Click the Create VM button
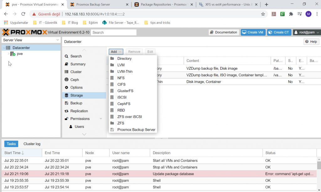 (x=253, y=32)
